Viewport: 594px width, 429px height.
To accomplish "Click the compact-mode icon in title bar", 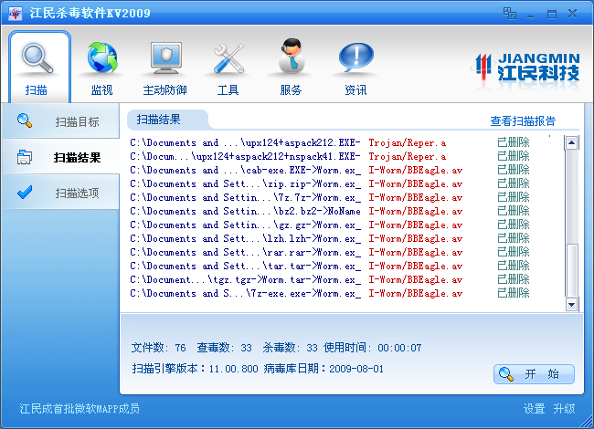I will coord(510,14).
